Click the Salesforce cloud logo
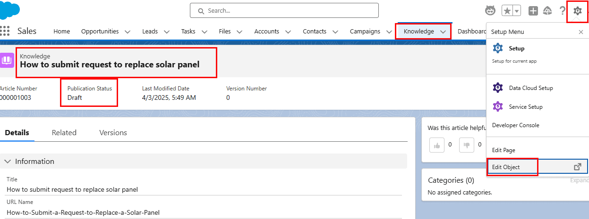 tap(9, 10)
